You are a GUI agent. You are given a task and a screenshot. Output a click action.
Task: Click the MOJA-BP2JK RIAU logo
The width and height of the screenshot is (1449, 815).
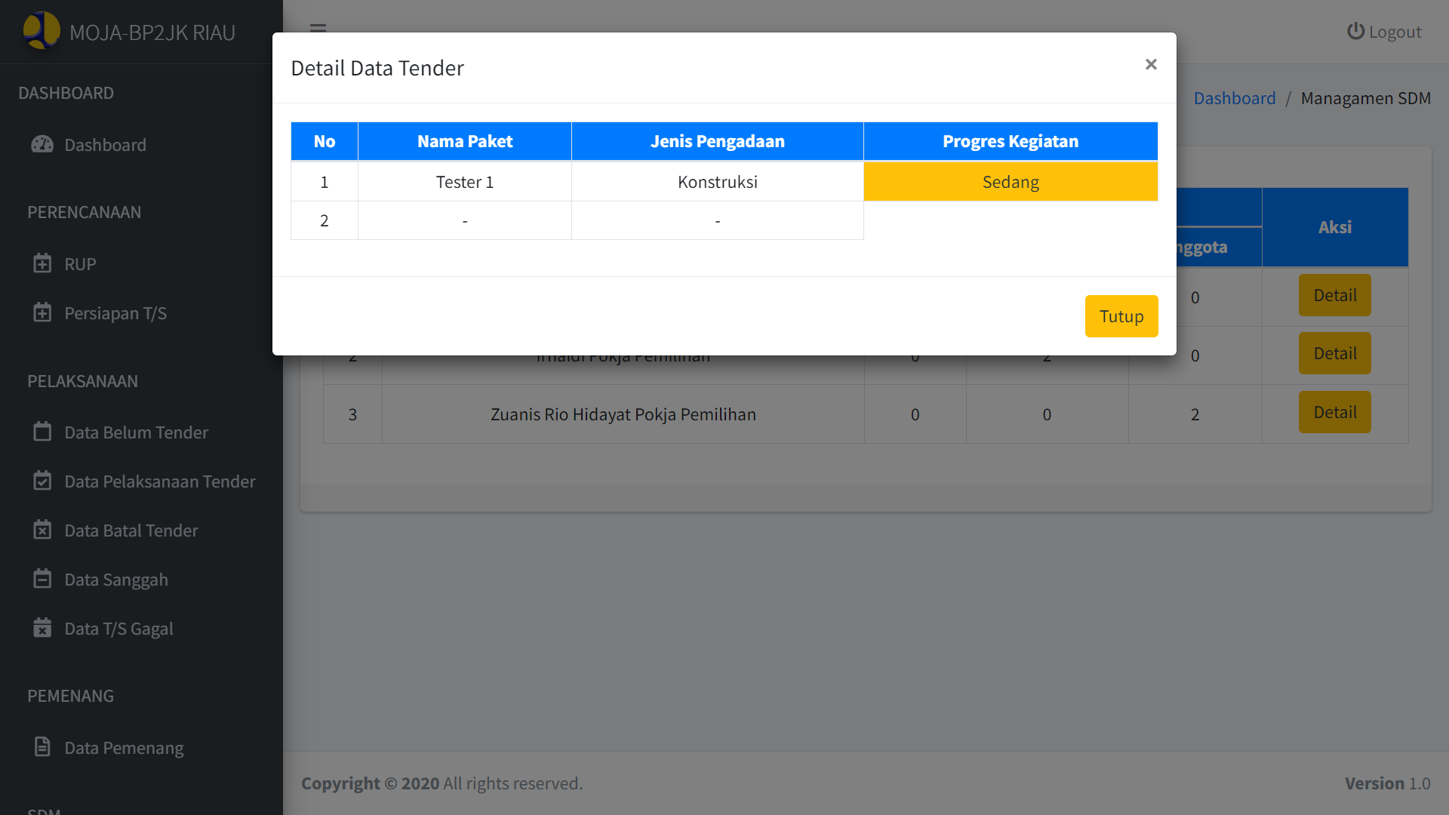tap(42, 31)
